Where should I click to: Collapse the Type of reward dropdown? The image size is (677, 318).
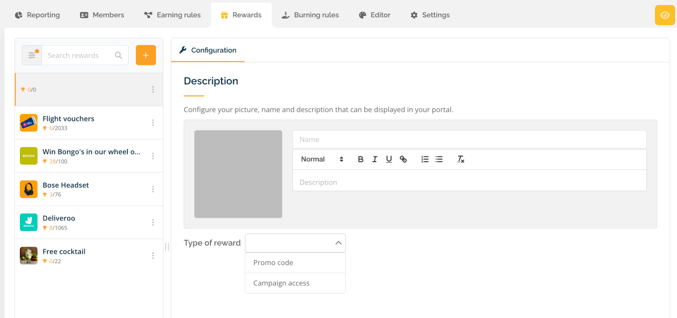(x=338, y=243)
